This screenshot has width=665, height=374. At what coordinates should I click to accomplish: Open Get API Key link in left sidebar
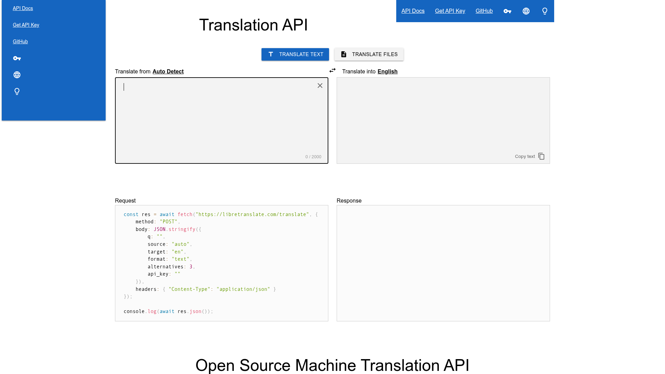26,25
